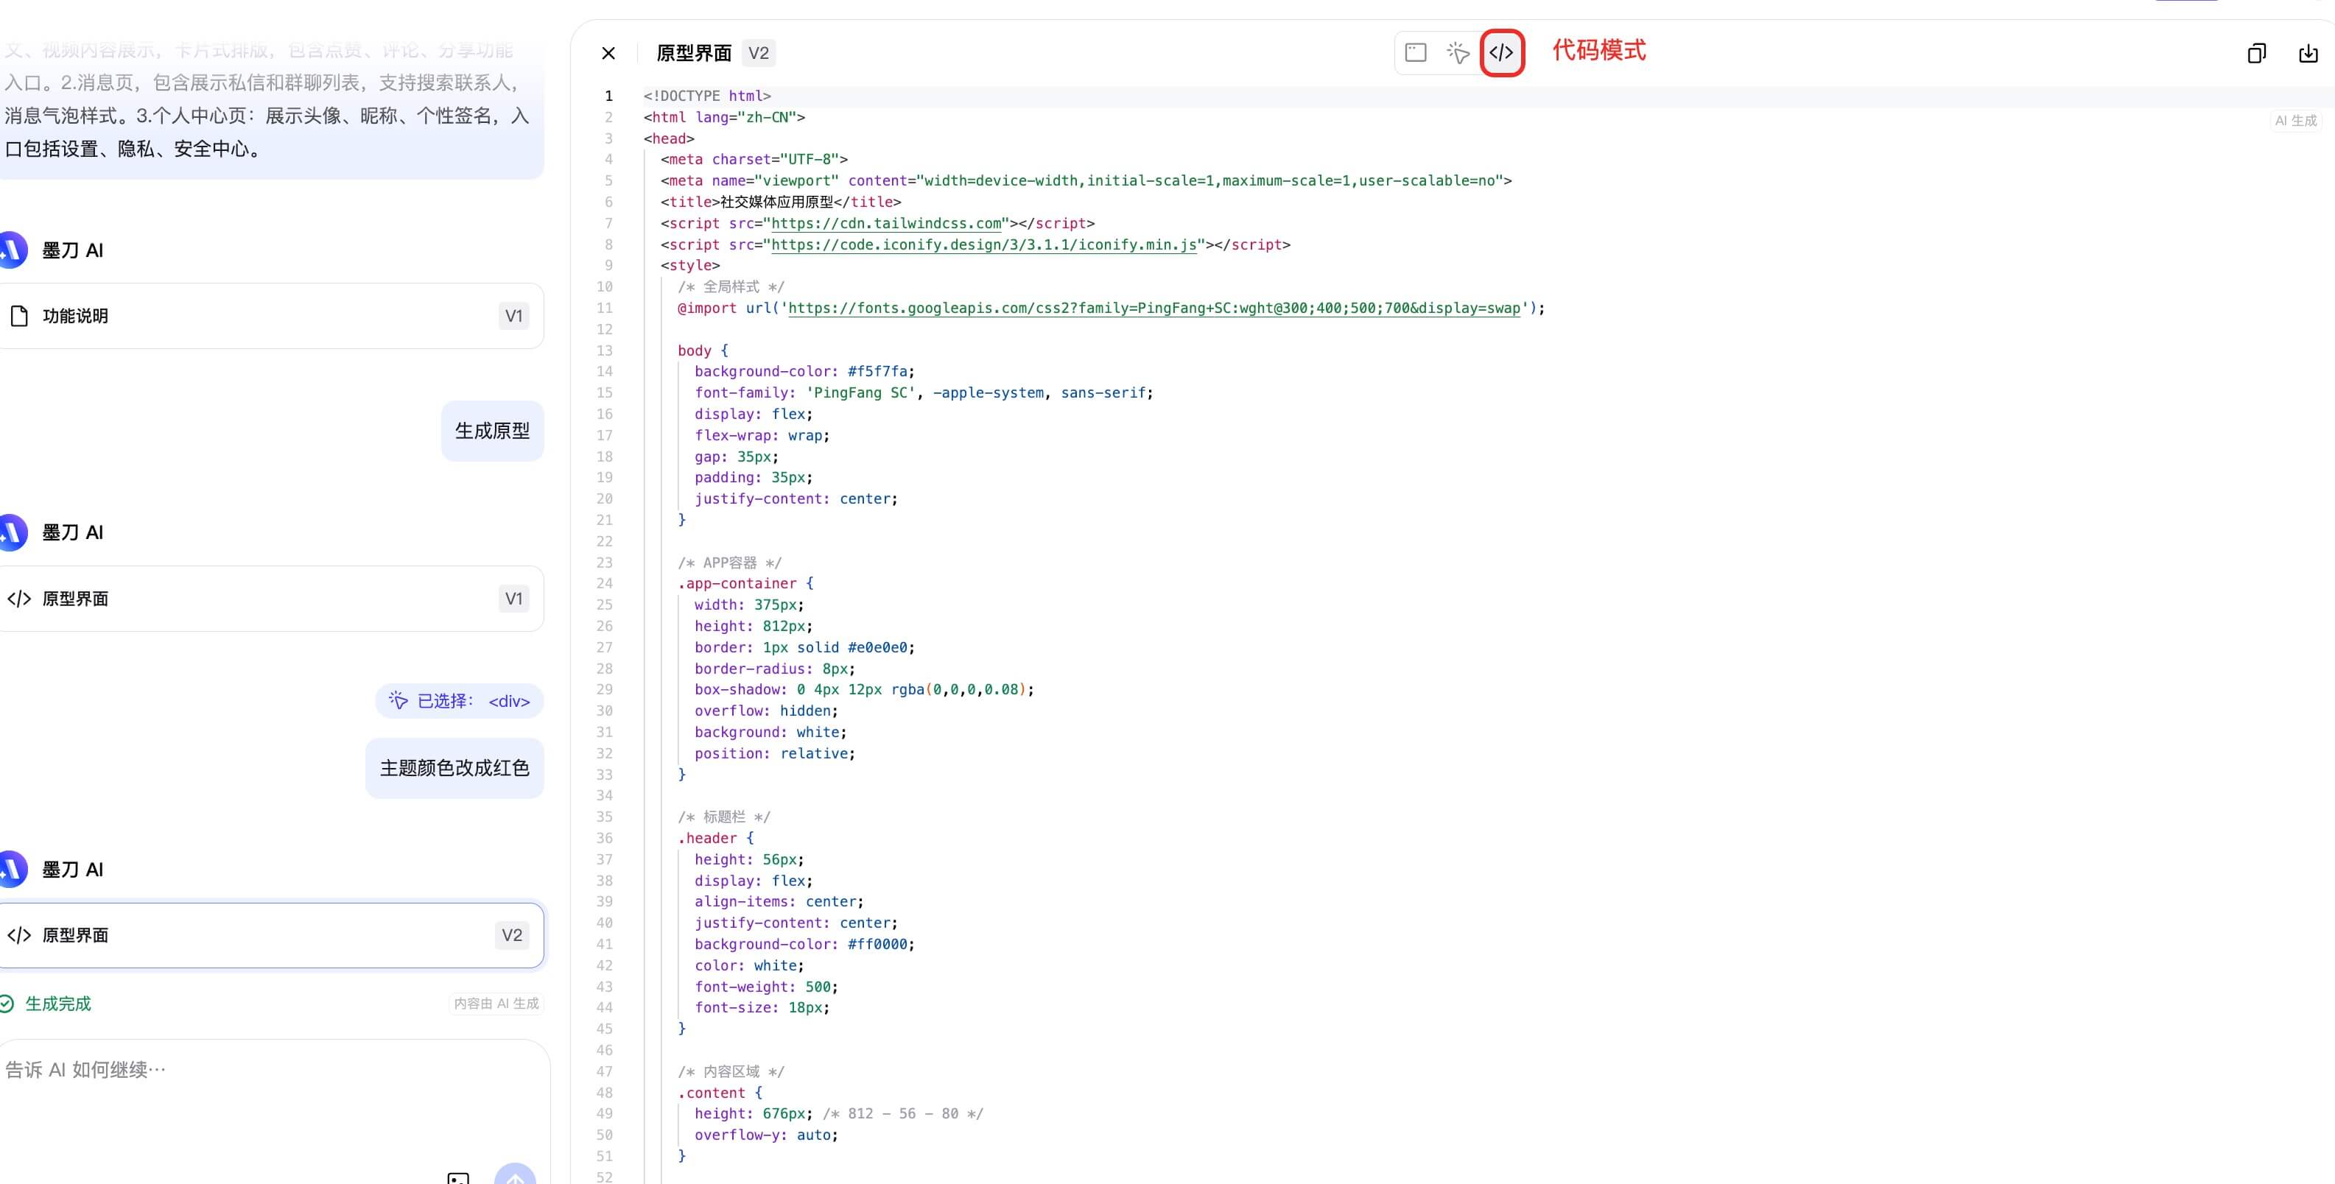Screen dimensions: 2335x1184
Task: Click the <html lang="zh-CN"> line
Action: point(724,117)
